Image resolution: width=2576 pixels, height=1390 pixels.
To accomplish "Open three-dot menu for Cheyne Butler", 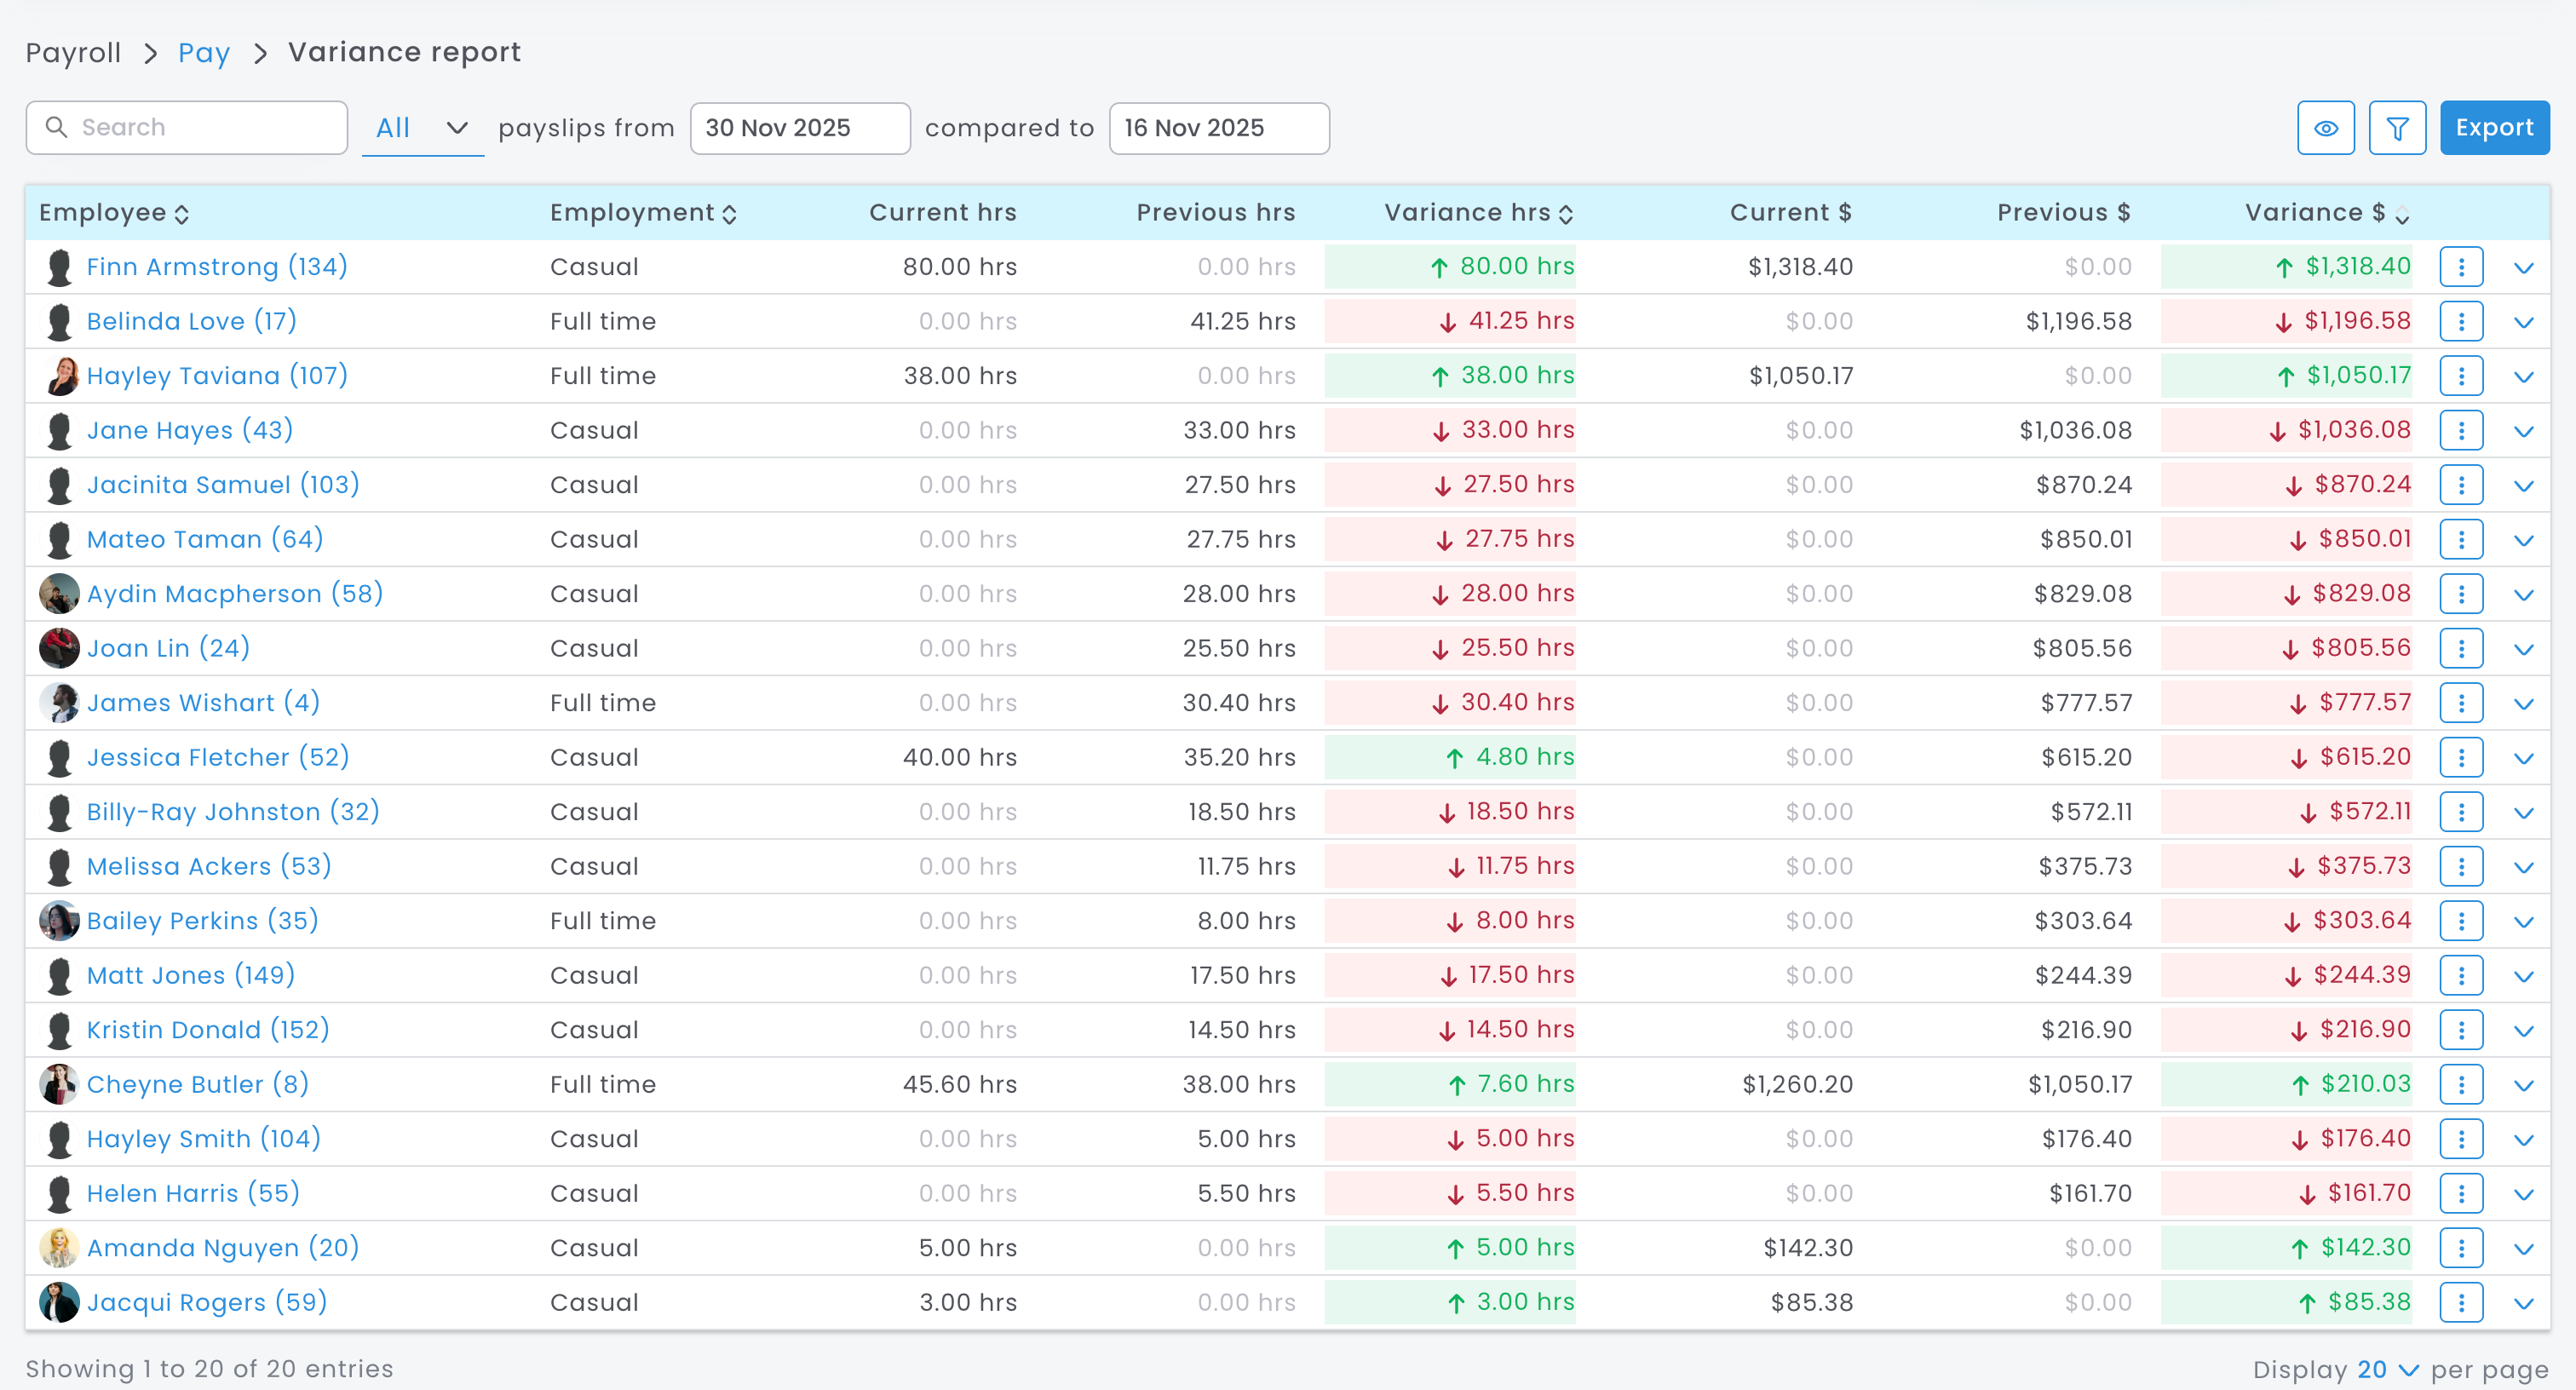I will click(2460, 1084).
